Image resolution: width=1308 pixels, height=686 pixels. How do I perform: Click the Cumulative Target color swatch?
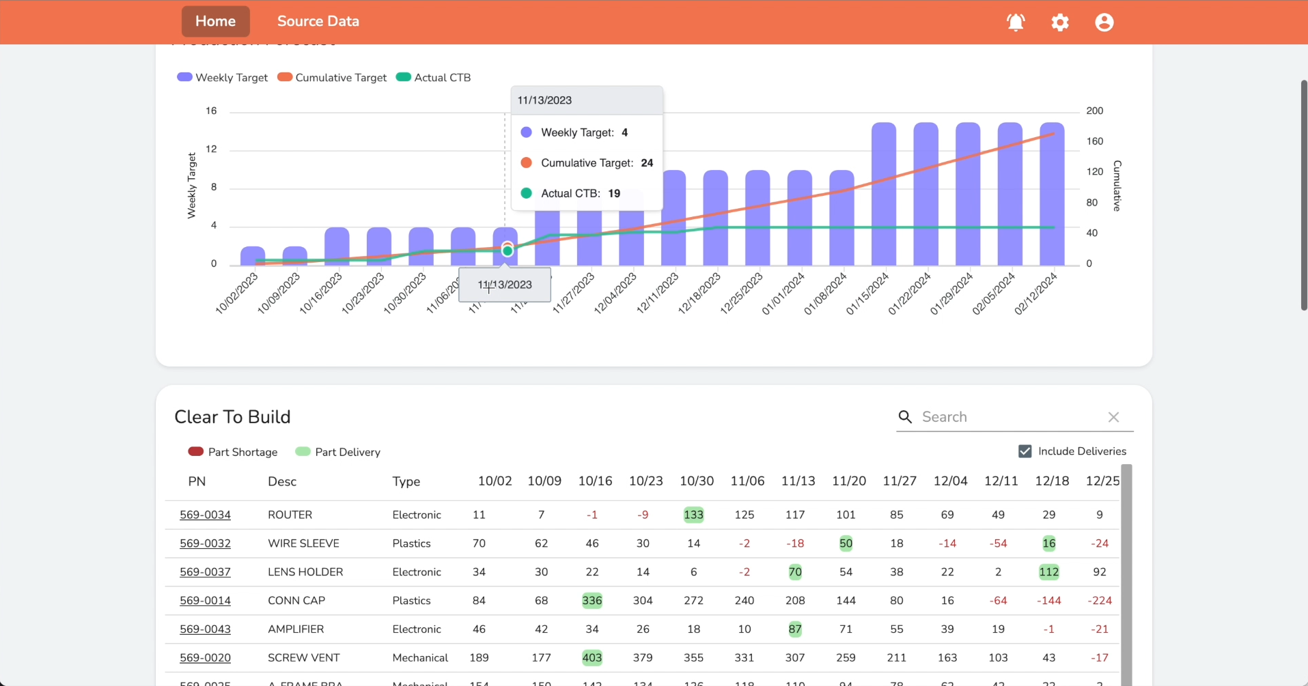tap(284, 77)
